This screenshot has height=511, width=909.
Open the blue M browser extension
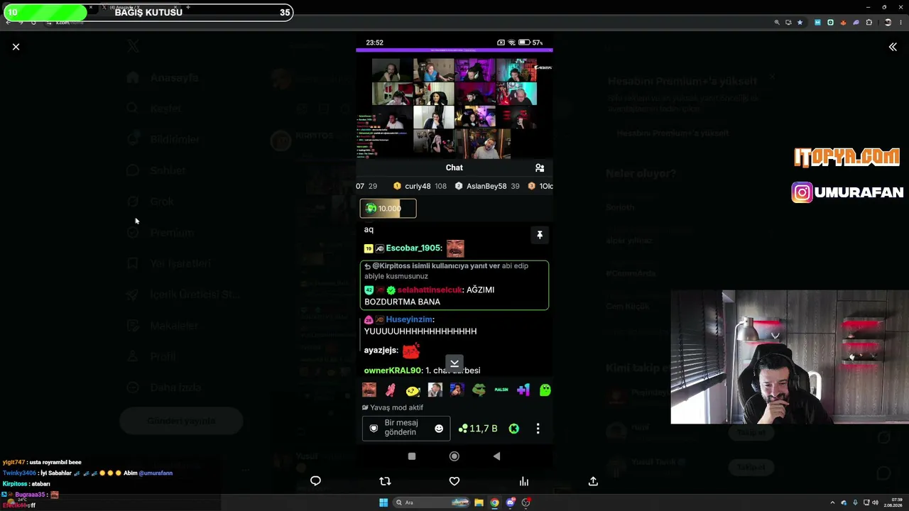point(817,23)
